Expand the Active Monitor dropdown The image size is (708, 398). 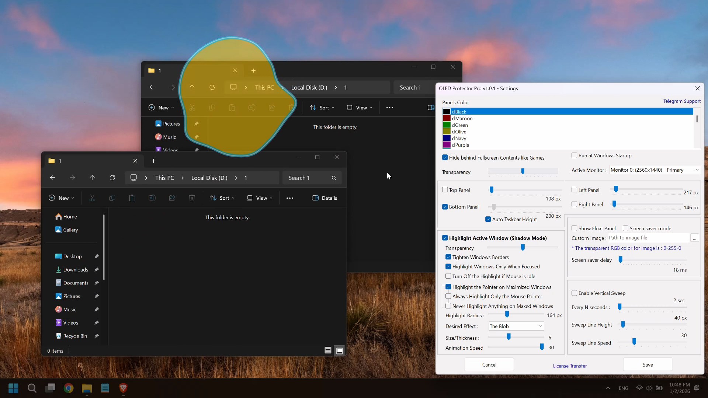(655, 170)
